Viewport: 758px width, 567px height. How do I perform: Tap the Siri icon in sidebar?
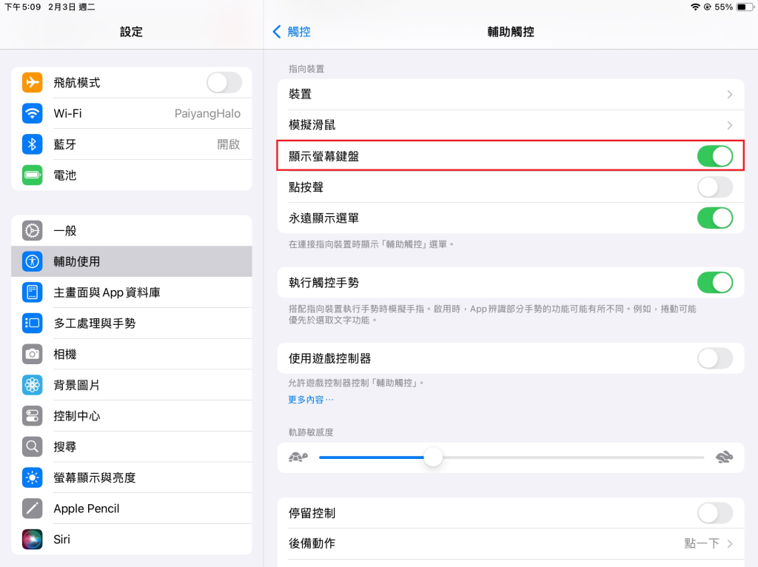(x=33, y=540)
